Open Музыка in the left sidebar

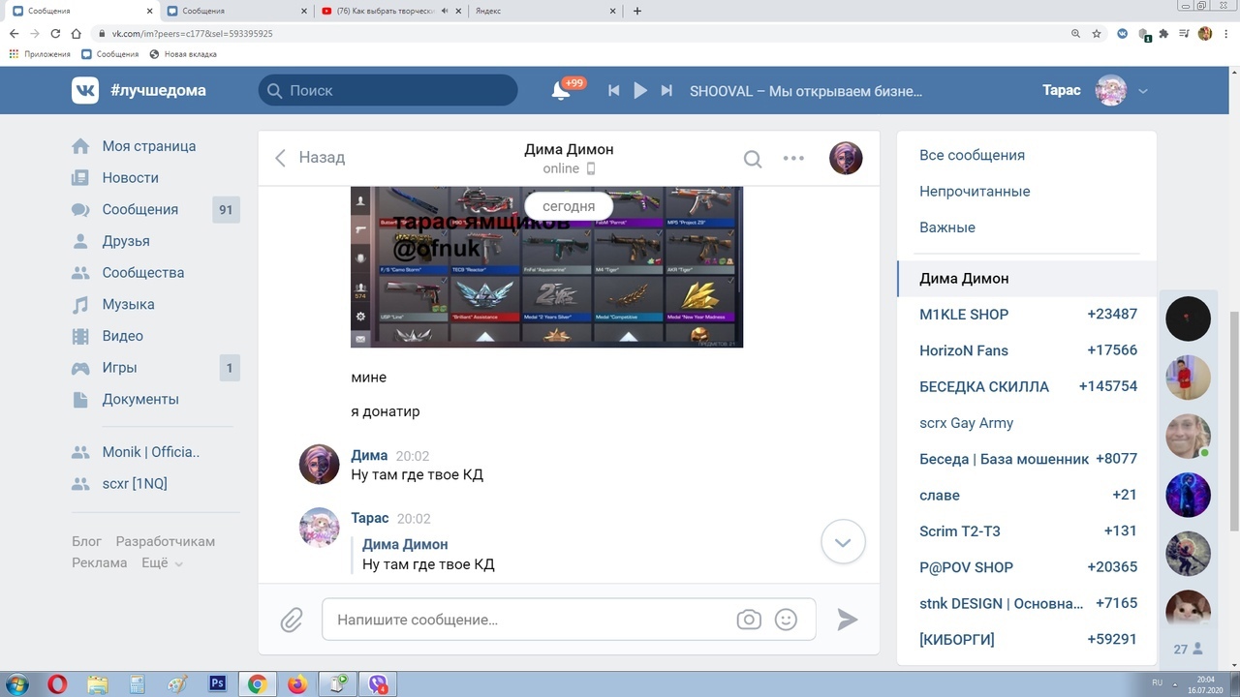[128, 304]
